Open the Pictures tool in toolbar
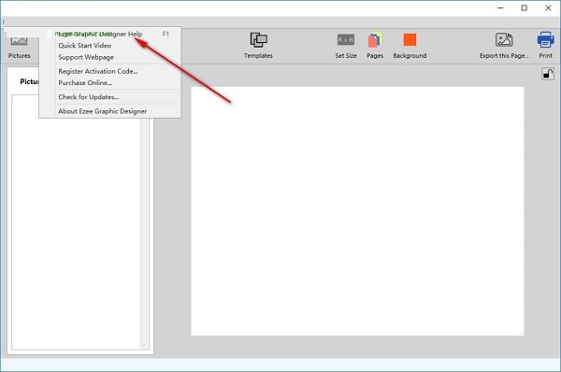Image resolution: width=561 pixels, height=372 pixels. tap(20, 47)
